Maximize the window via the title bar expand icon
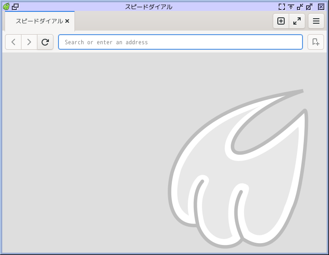 click(x=309, y=7)
